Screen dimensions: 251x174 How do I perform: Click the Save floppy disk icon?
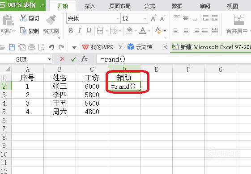point(12,47)
